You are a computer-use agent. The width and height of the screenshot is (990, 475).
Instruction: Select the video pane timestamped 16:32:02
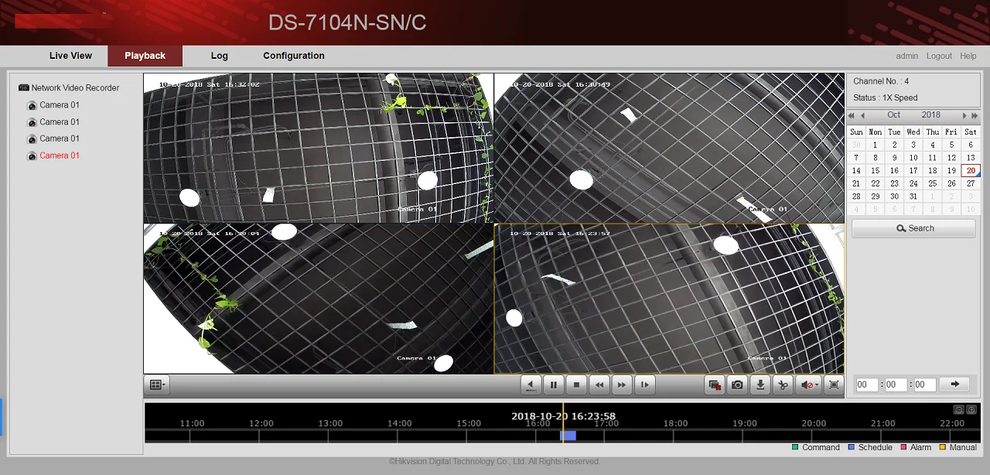[x=318, y=148]
